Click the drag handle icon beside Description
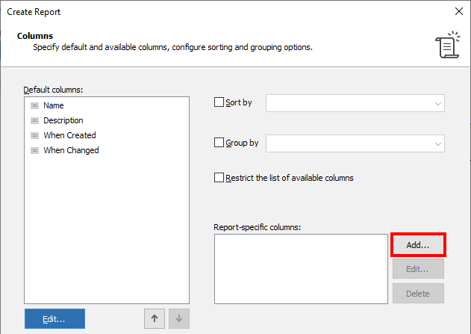The image size is (471, 334). tap(34, 121)
